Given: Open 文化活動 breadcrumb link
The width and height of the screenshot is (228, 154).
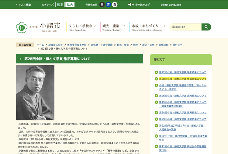Looking at the screenshot, I should click(164, 45).
